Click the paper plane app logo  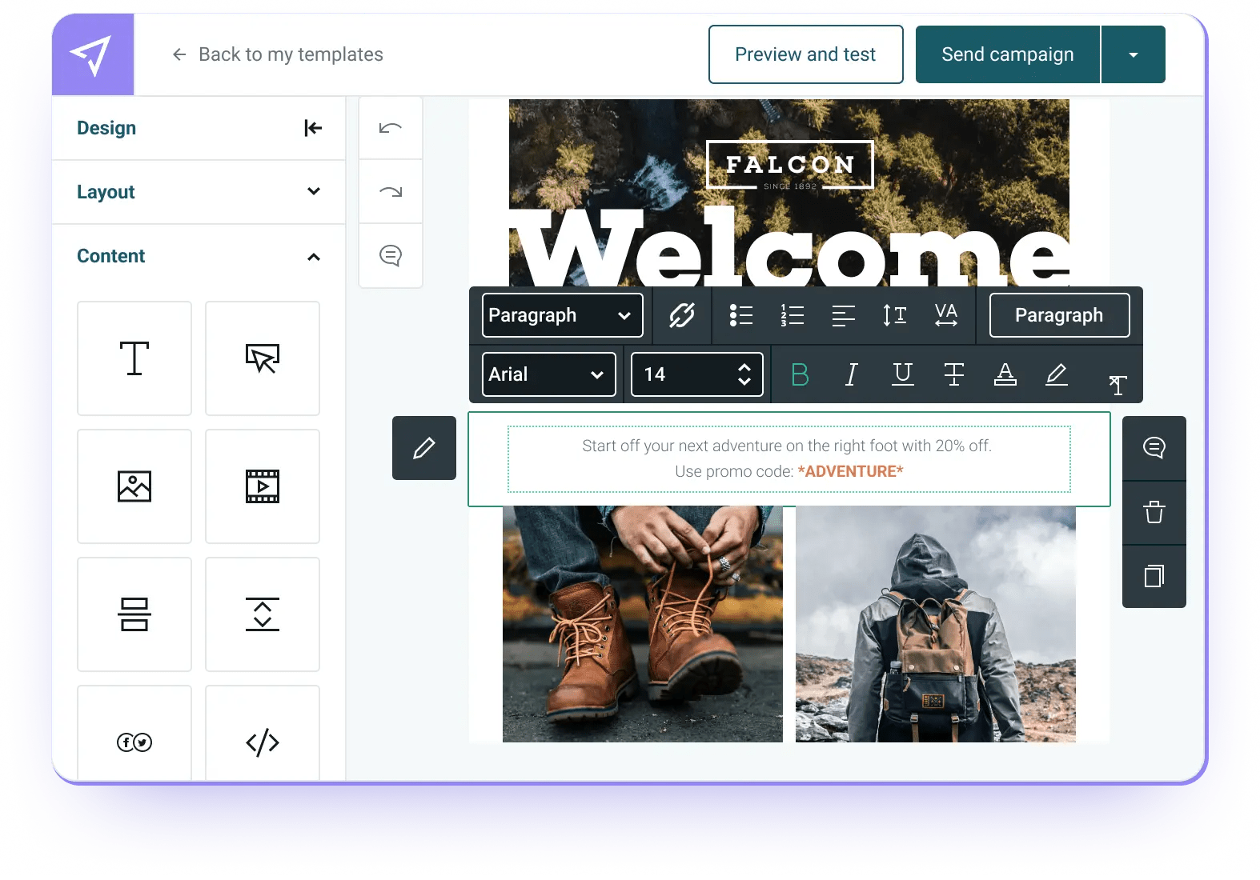click(x=93, y=54)
